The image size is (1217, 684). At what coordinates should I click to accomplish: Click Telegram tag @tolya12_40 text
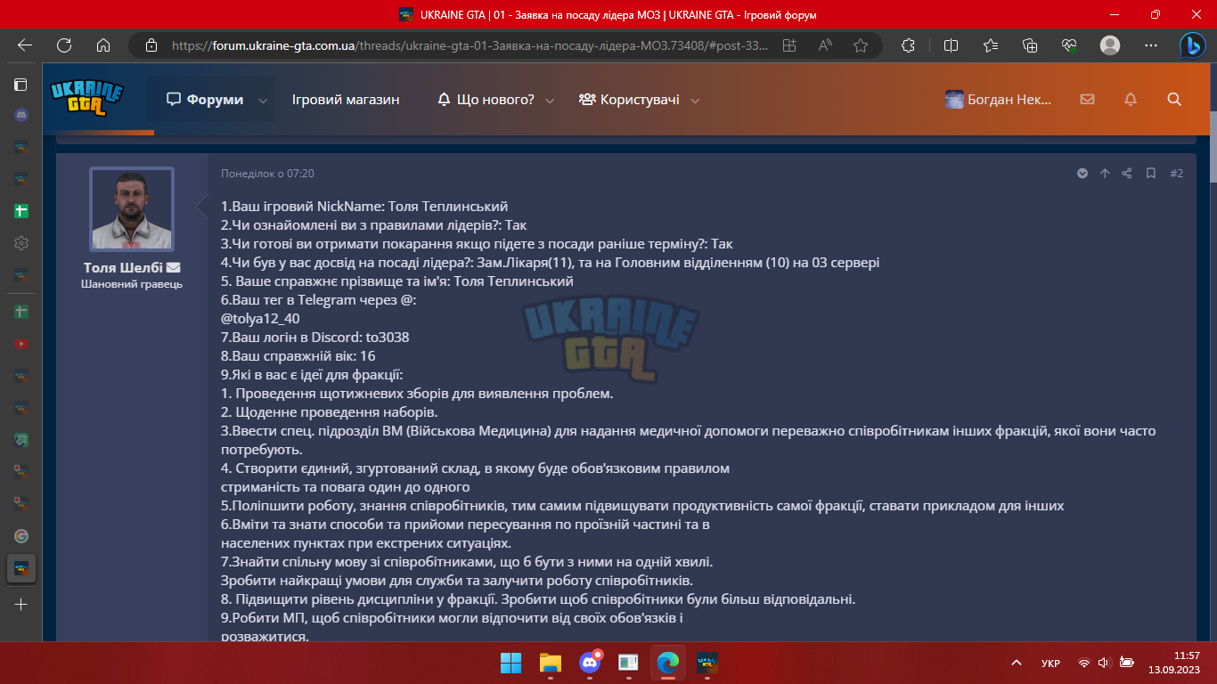pos(260,319)
